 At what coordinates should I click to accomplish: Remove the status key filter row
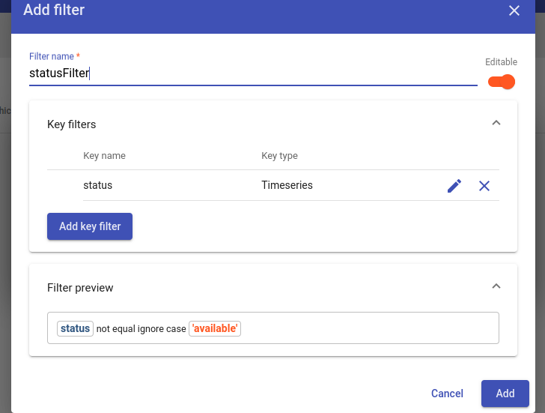(484, 186)
